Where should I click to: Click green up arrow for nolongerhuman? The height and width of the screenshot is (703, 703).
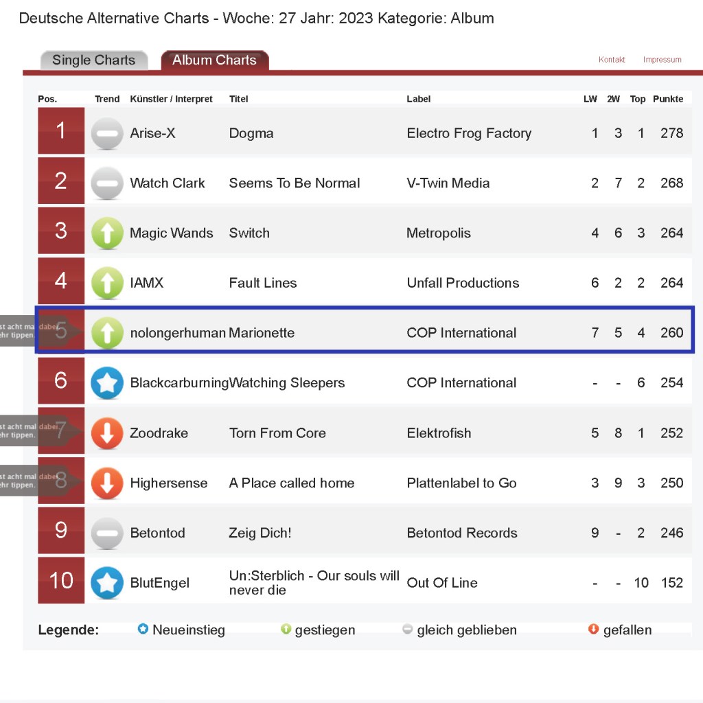tap(107, 333)
